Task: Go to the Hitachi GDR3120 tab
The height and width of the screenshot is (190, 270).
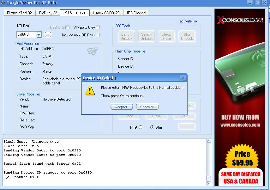Action: tap(106, 13)
